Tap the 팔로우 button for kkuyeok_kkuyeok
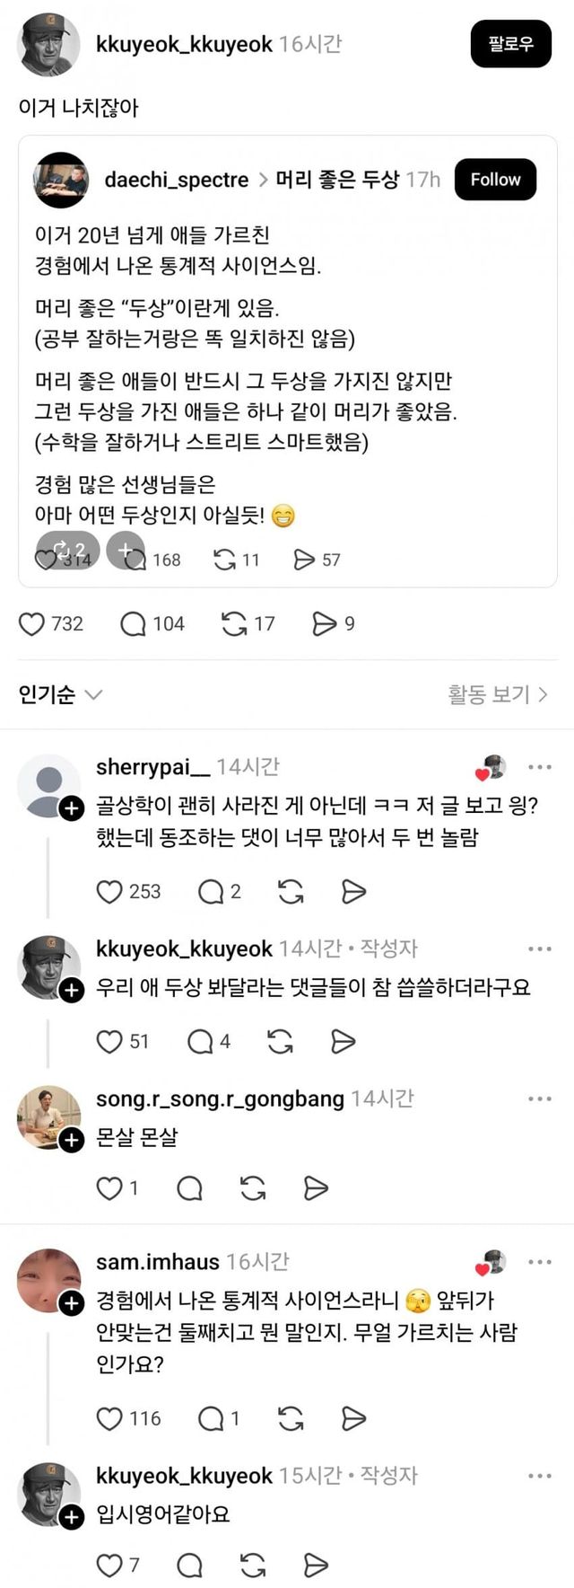The height and width of the screenshot is (1588, 574). tap(510, 44)
